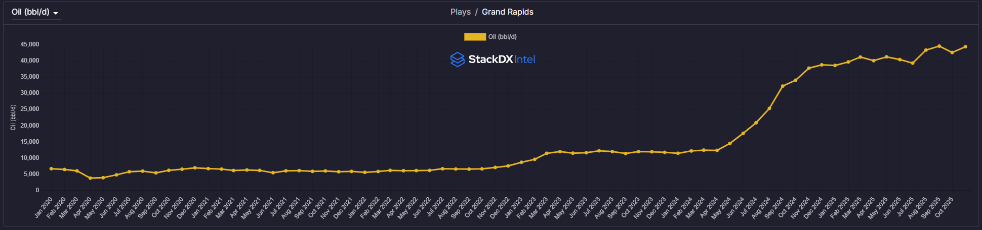Image resolution: width=982 pixels, height=230 pixels.
Task: Click the Jan 2020 x-axis label
Action: 44,207
